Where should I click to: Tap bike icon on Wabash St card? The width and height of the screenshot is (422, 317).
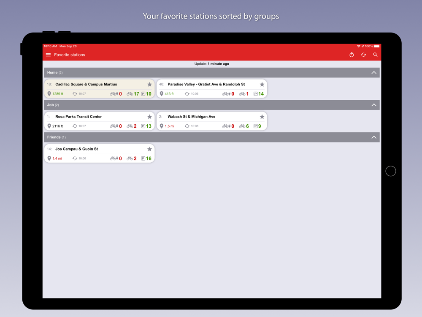[242, 126]
